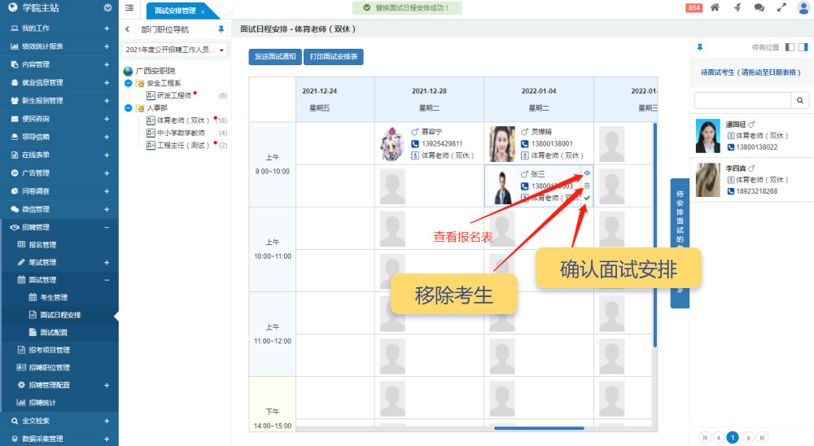Open the 2021年度公开招聘 dropdown
This screenshot has height=446, width=814.
pos(175,50)
